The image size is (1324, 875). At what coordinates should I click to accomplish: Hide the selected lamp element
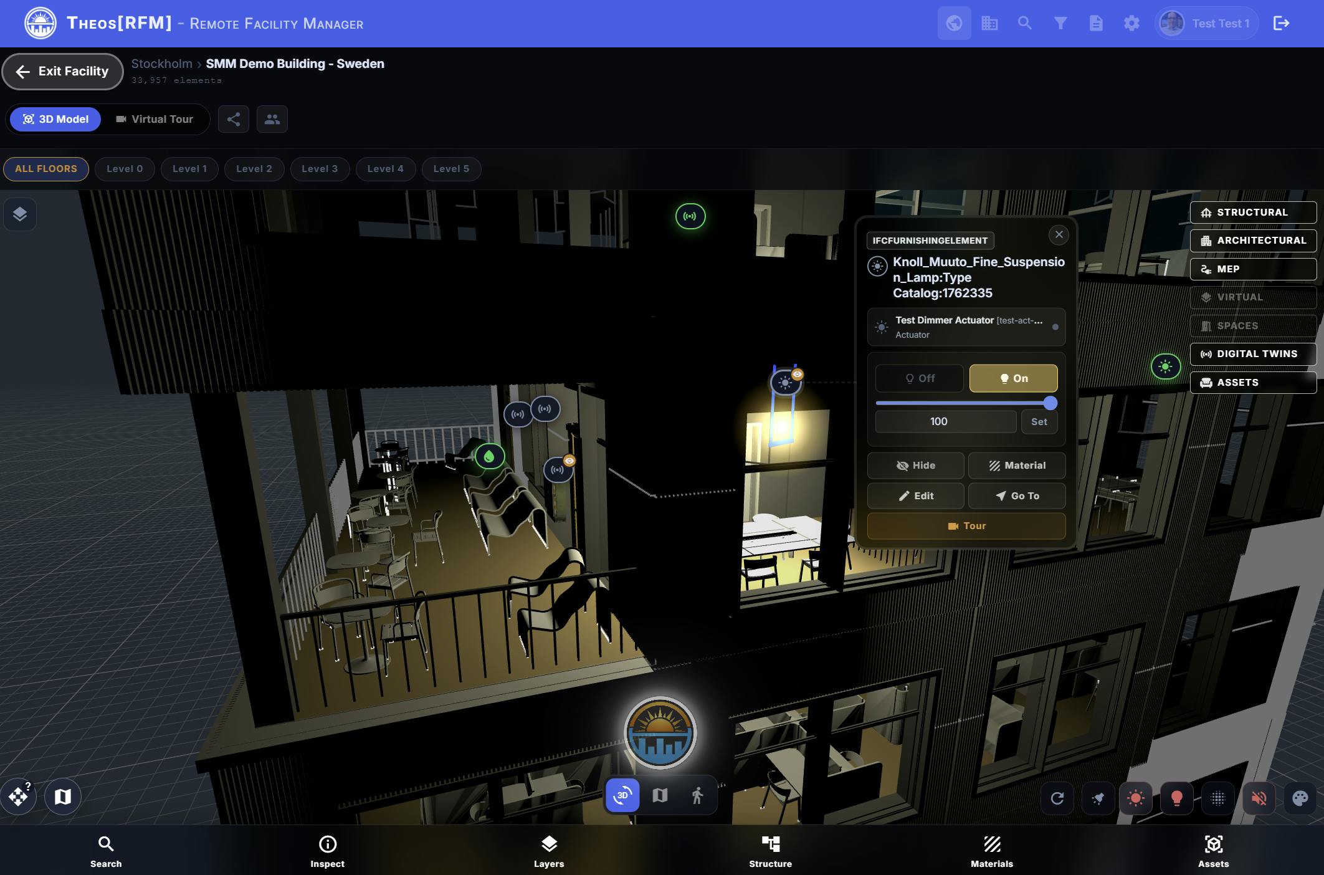point(916,466)
